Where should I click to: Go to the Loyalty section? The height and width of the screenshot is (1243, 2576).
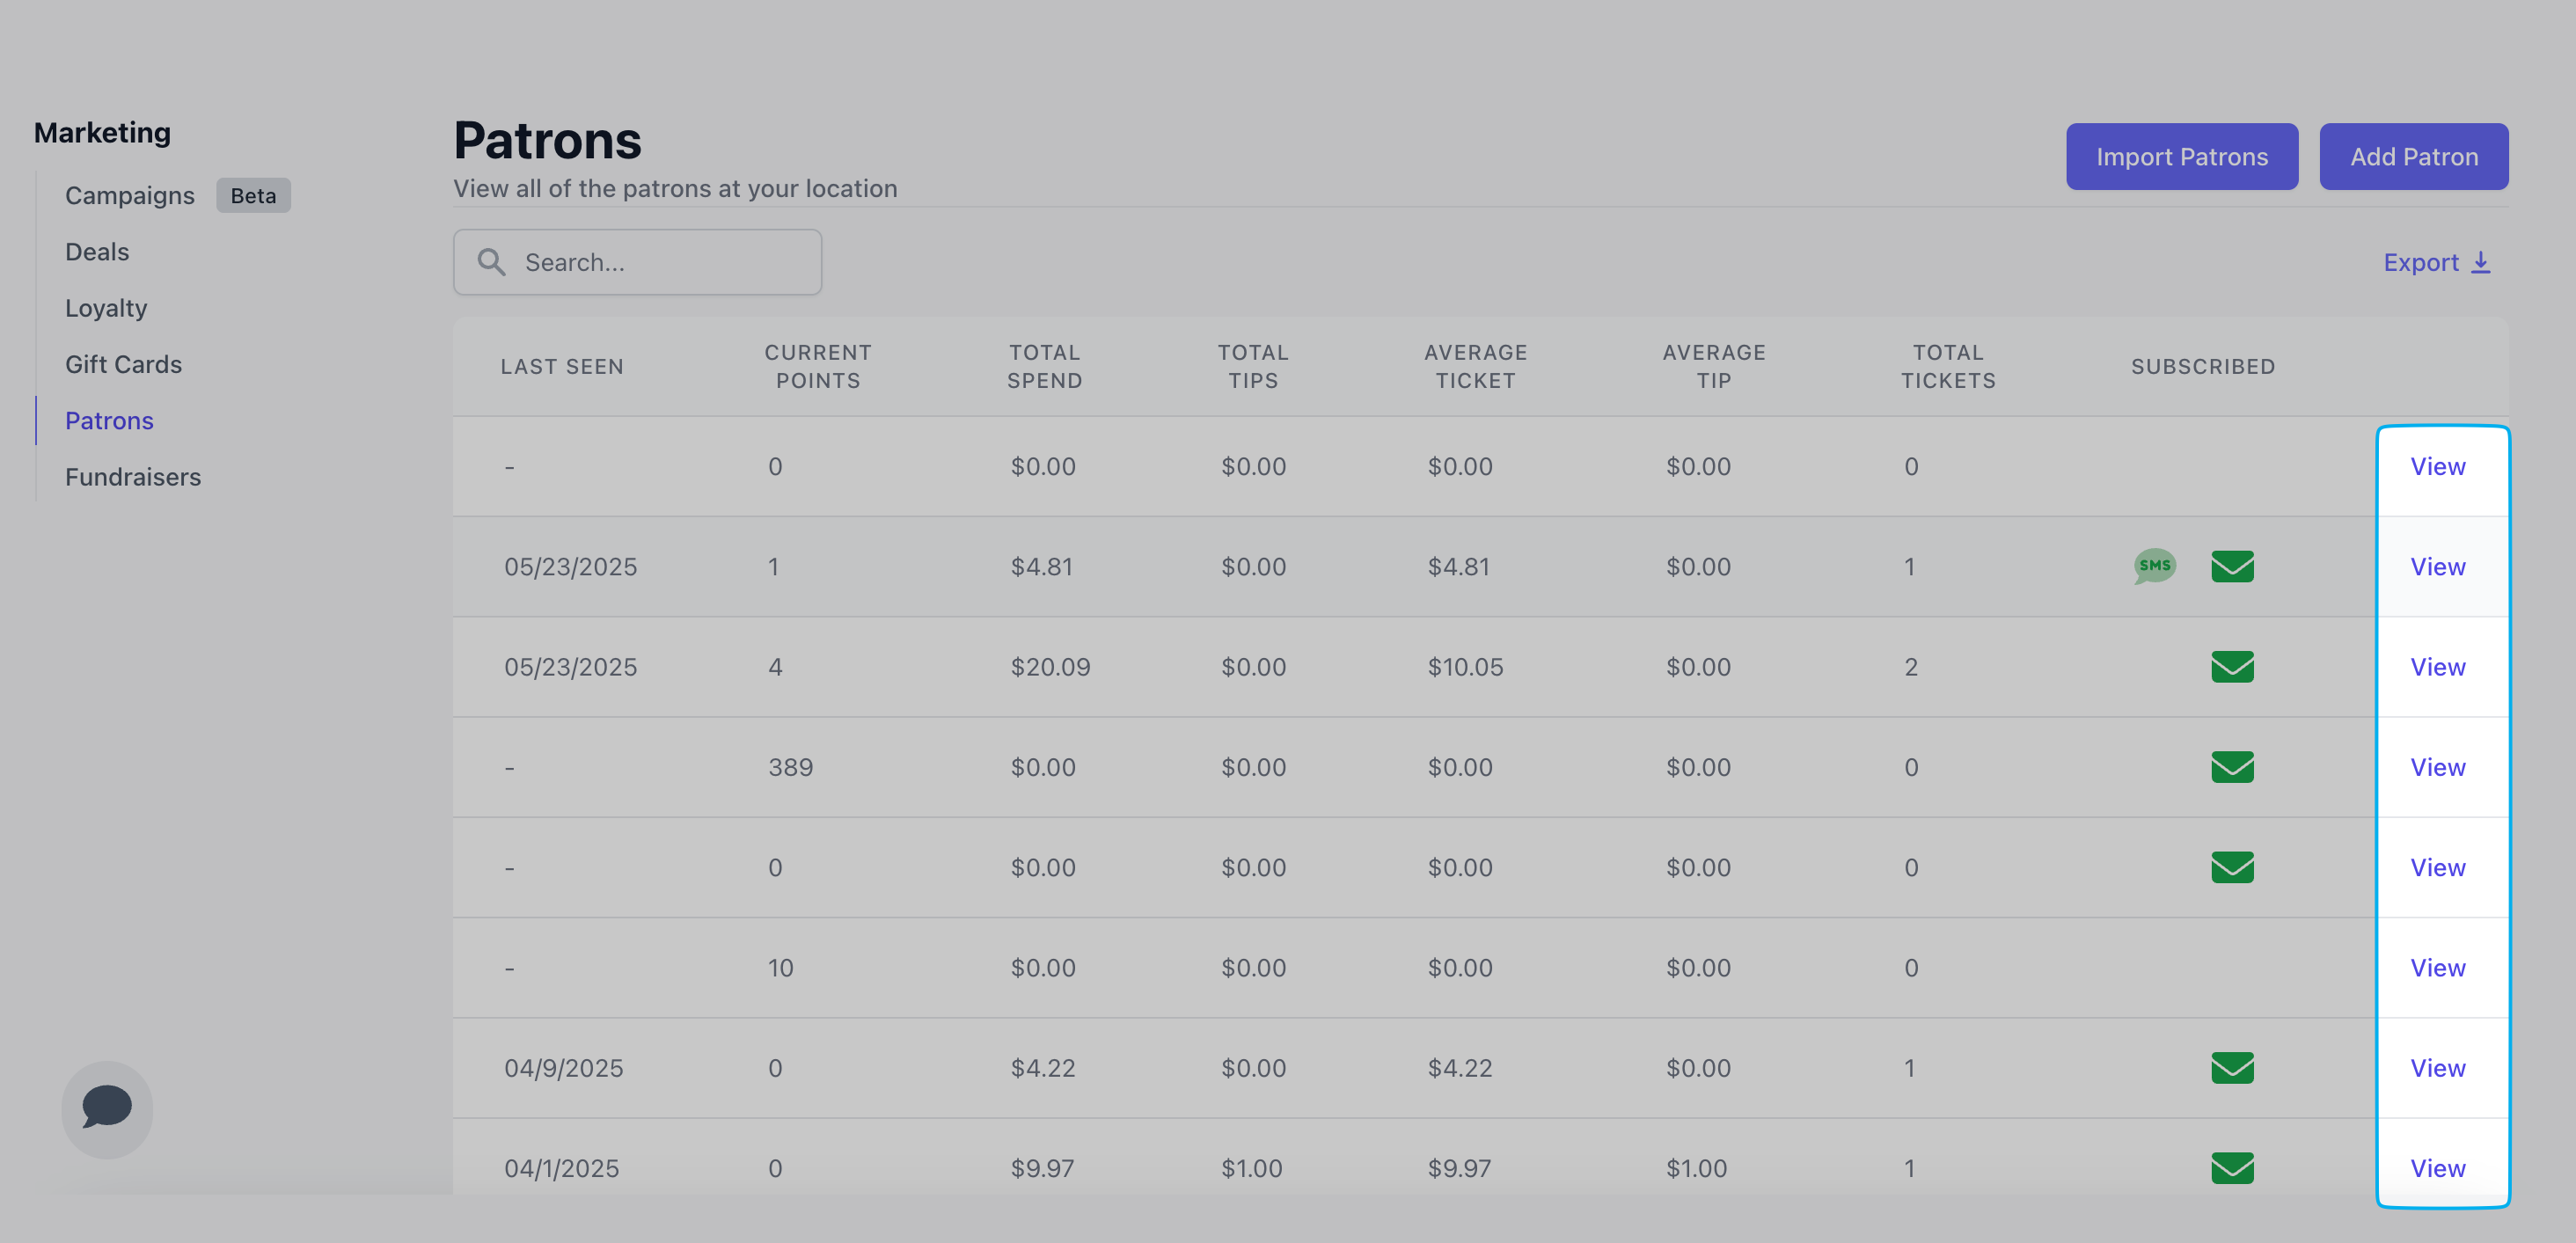point(106,308)
